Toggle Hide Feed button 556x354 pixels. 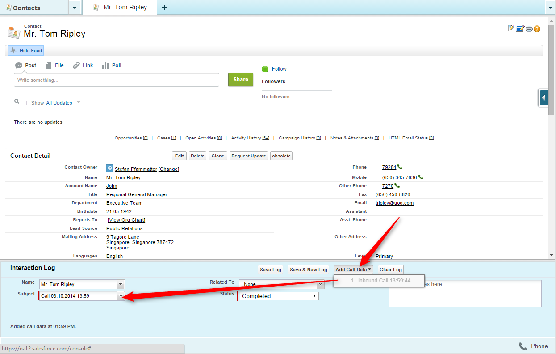pos(26,51)
